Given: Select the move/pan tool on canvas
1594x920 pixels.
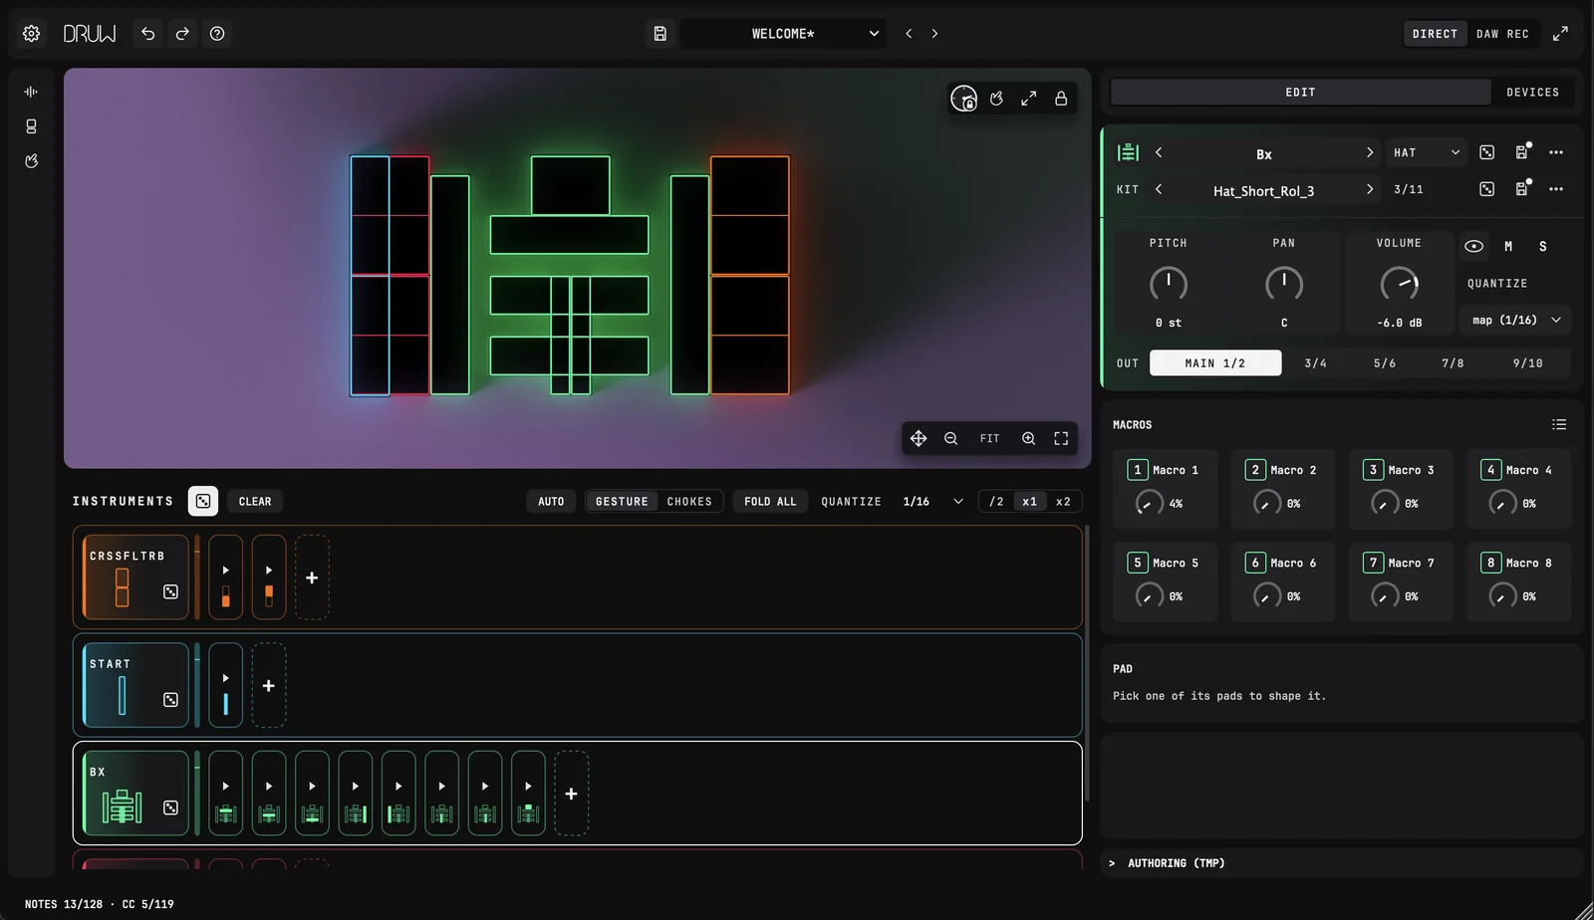Looking at the screenshot, I should click(x=919, y=438).
